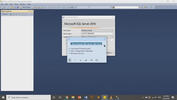Show hidden system tray icons
177x100 pixels.
(x=143, y=97)
